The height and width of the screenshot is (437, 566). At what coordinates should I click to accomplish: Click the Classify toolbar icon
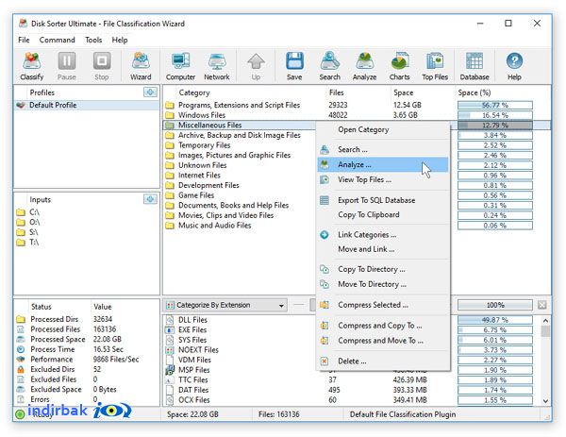[32, 66]
